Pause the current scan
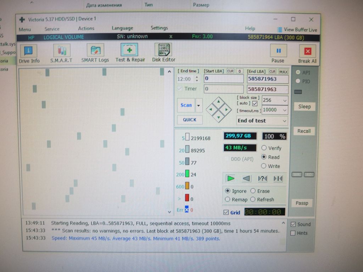The height and width of the screenshot is (272, 363). point(278,51)
